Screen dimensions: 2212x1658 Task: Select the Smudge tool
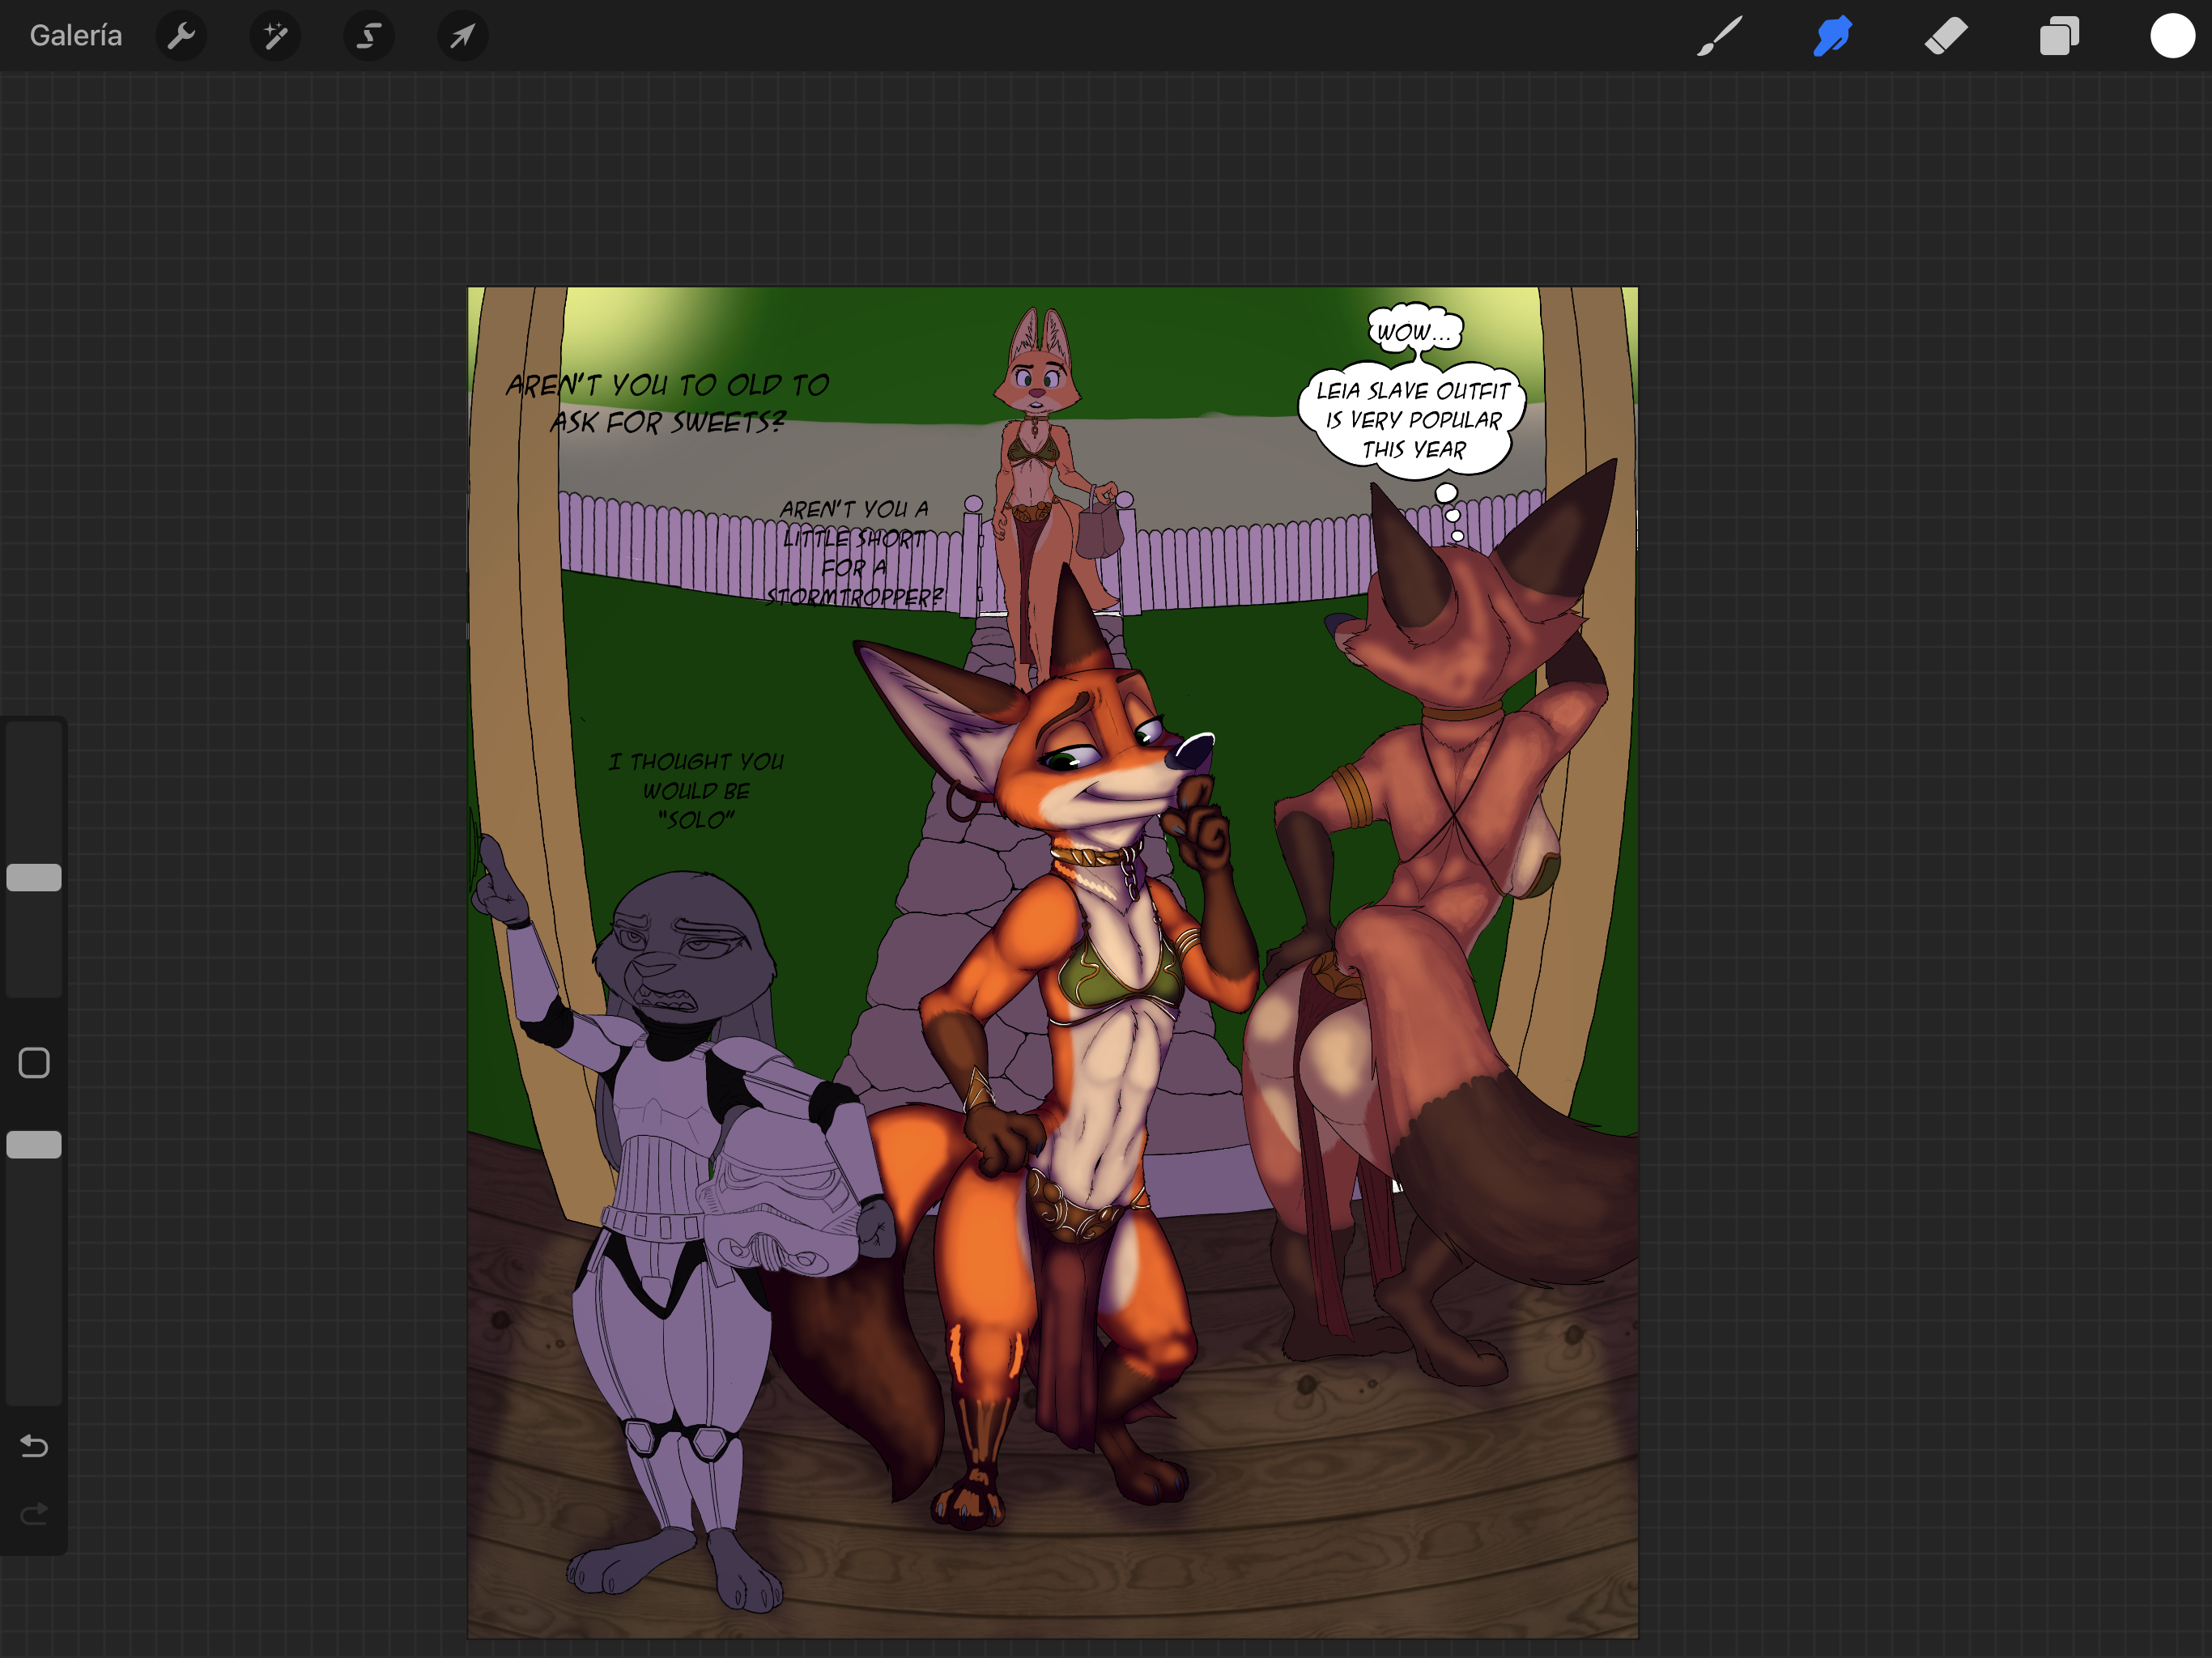click(x=1832, y=36)
